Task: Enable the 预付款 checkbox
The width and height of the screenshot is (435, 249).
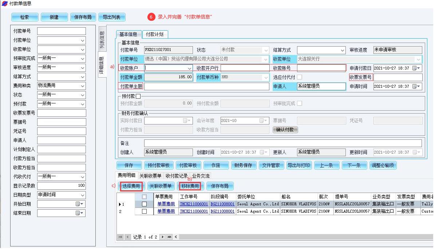Action: [x=138, y=96]
